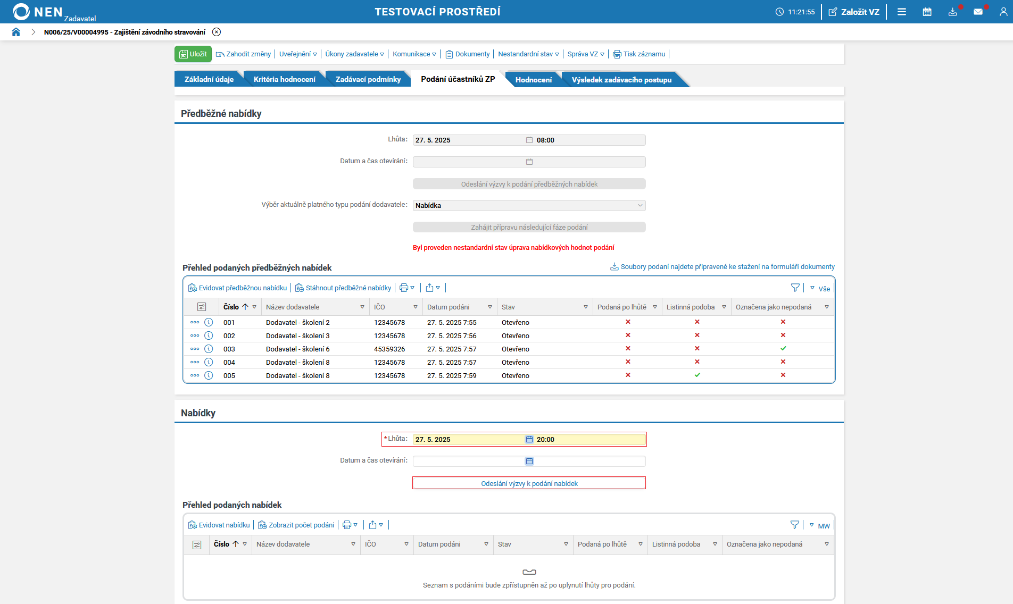Open the calendar icon in top bar
Viewport: 1013px width, 604px height.
point(927,12)
